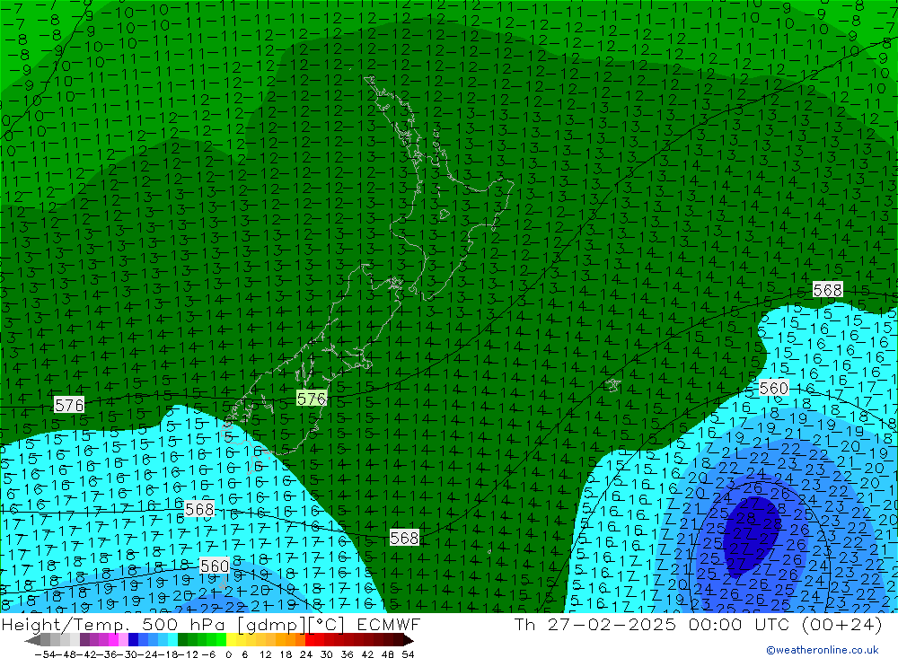The height and width of the screenshot is (658, 898).
Task: Click the gray left arrow of the colorbar
Action: pyautogui.click(x=32, y=640)
